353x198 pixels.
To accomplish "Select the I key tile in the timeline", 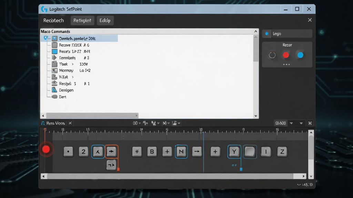I will (x=266, y=152).
